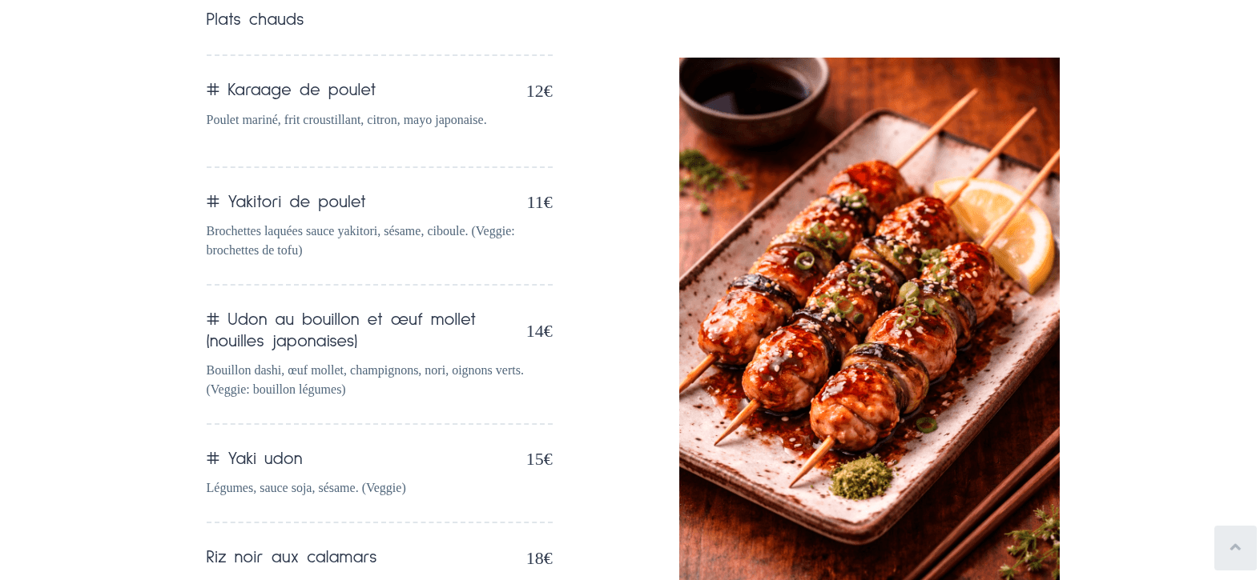Select the Plats chauds section heading
The image size is (1260, 580).
click(255, 20)
